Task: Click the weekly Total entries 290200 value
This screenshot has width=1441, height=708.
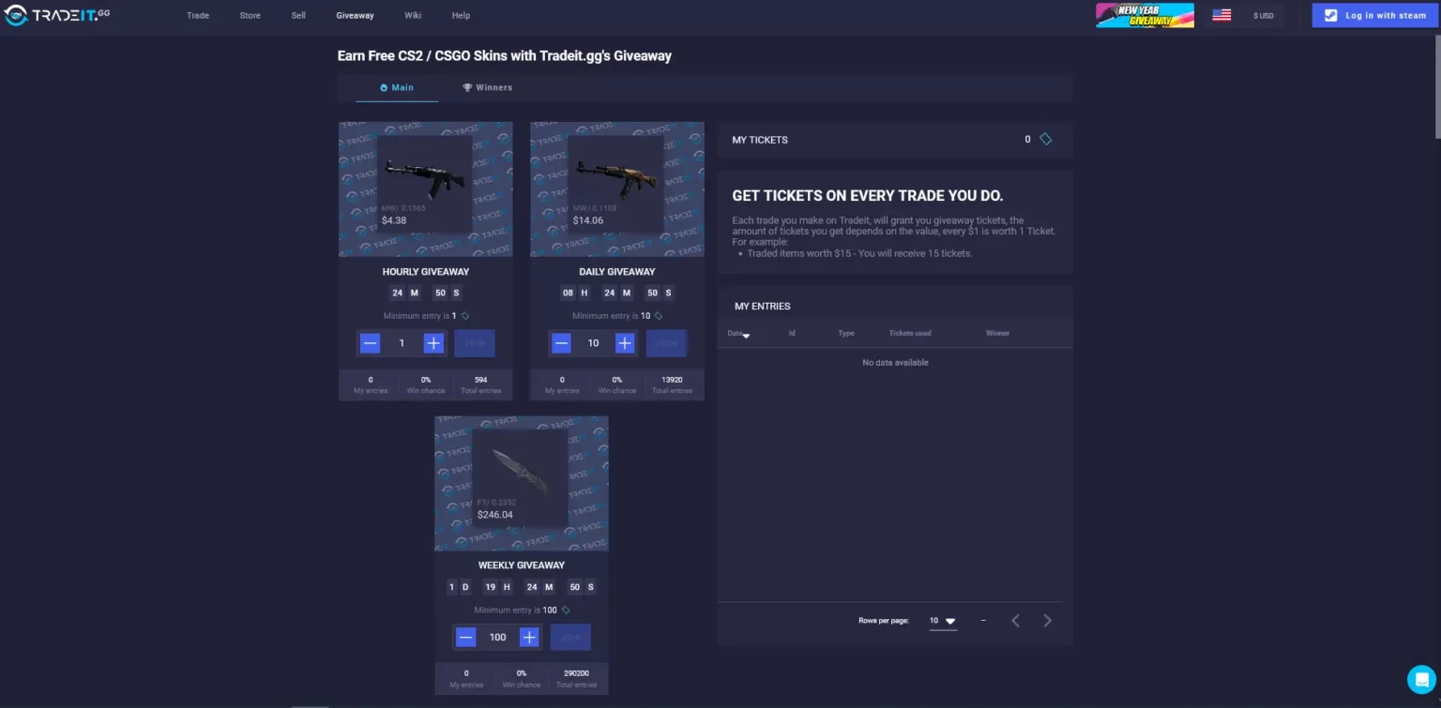Action: click(x=576, y=673)
